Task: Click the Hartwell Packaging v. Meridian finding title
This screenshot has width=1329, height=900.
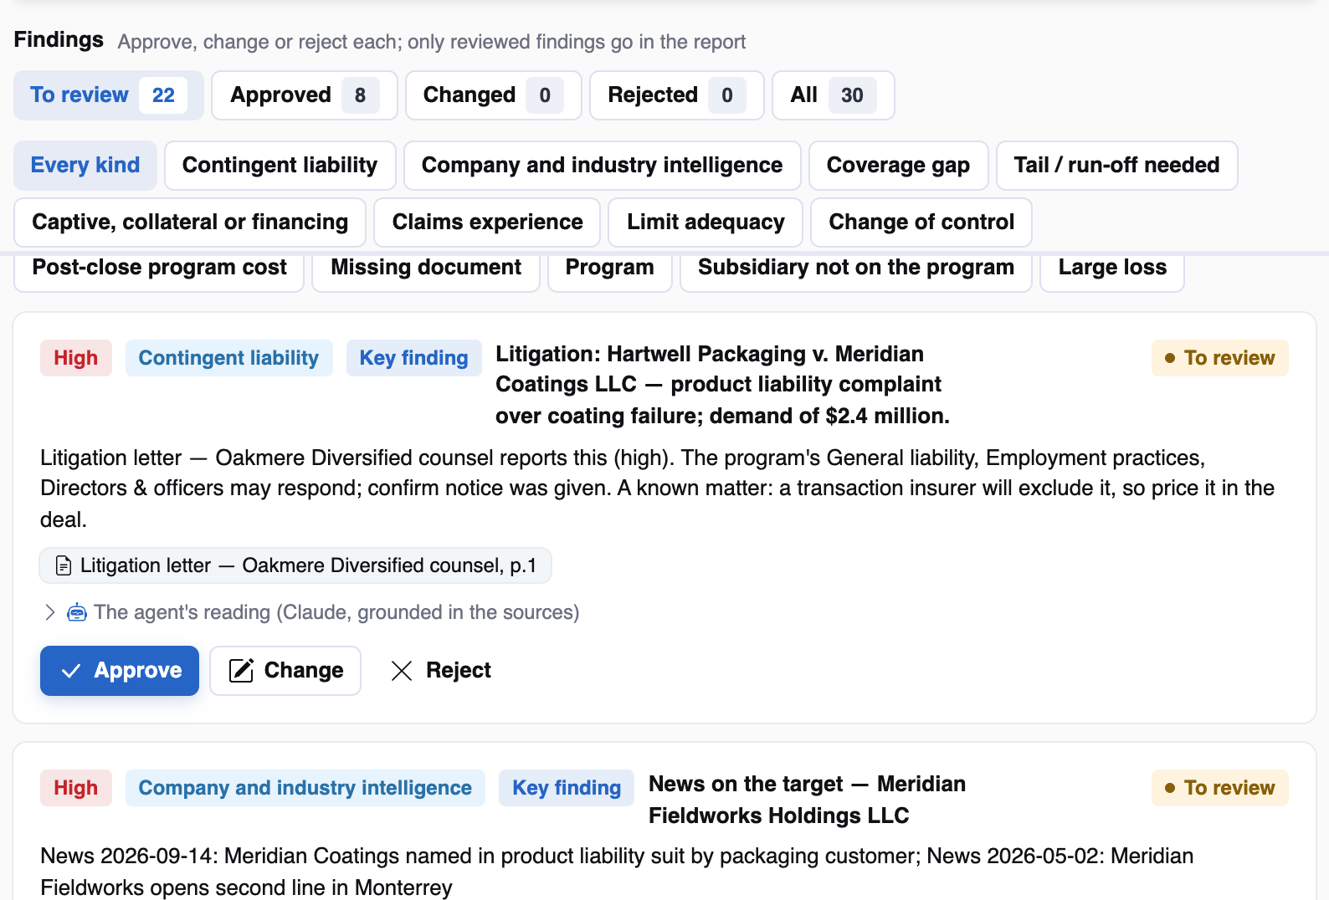Action: 722,385
